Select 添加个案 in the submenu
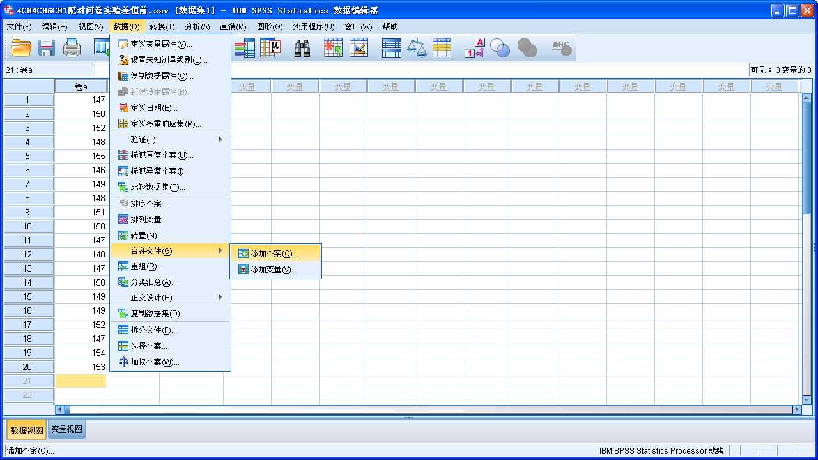Image resolution: width=818 pixels, height=460 pixels. [275, 254]
